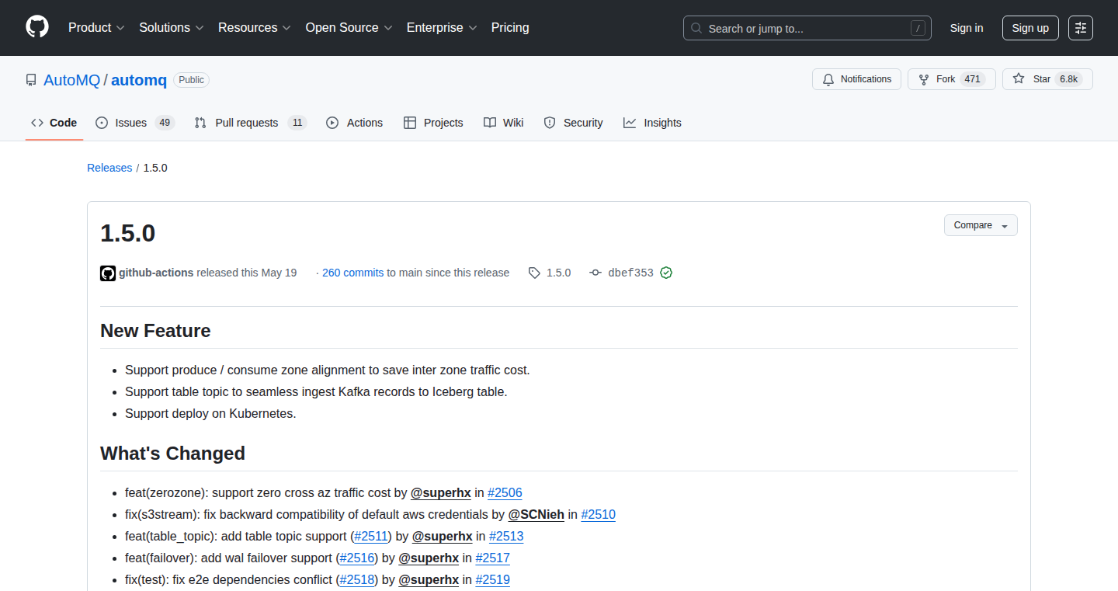Switch to the Pull requests tab
Viewport: 1118px width, 591px height.
coord(251,123)
